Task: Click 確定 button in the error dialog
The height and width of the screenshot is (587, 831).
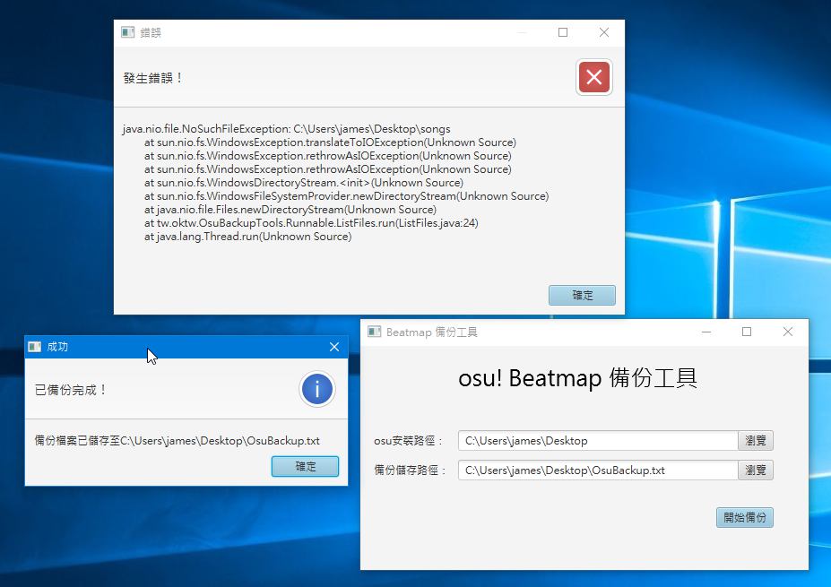Action: [582, 295]
